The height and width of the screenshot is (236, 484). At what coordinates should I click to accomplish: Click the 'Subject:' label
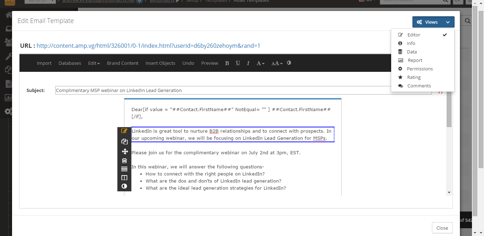click(36, 90)
